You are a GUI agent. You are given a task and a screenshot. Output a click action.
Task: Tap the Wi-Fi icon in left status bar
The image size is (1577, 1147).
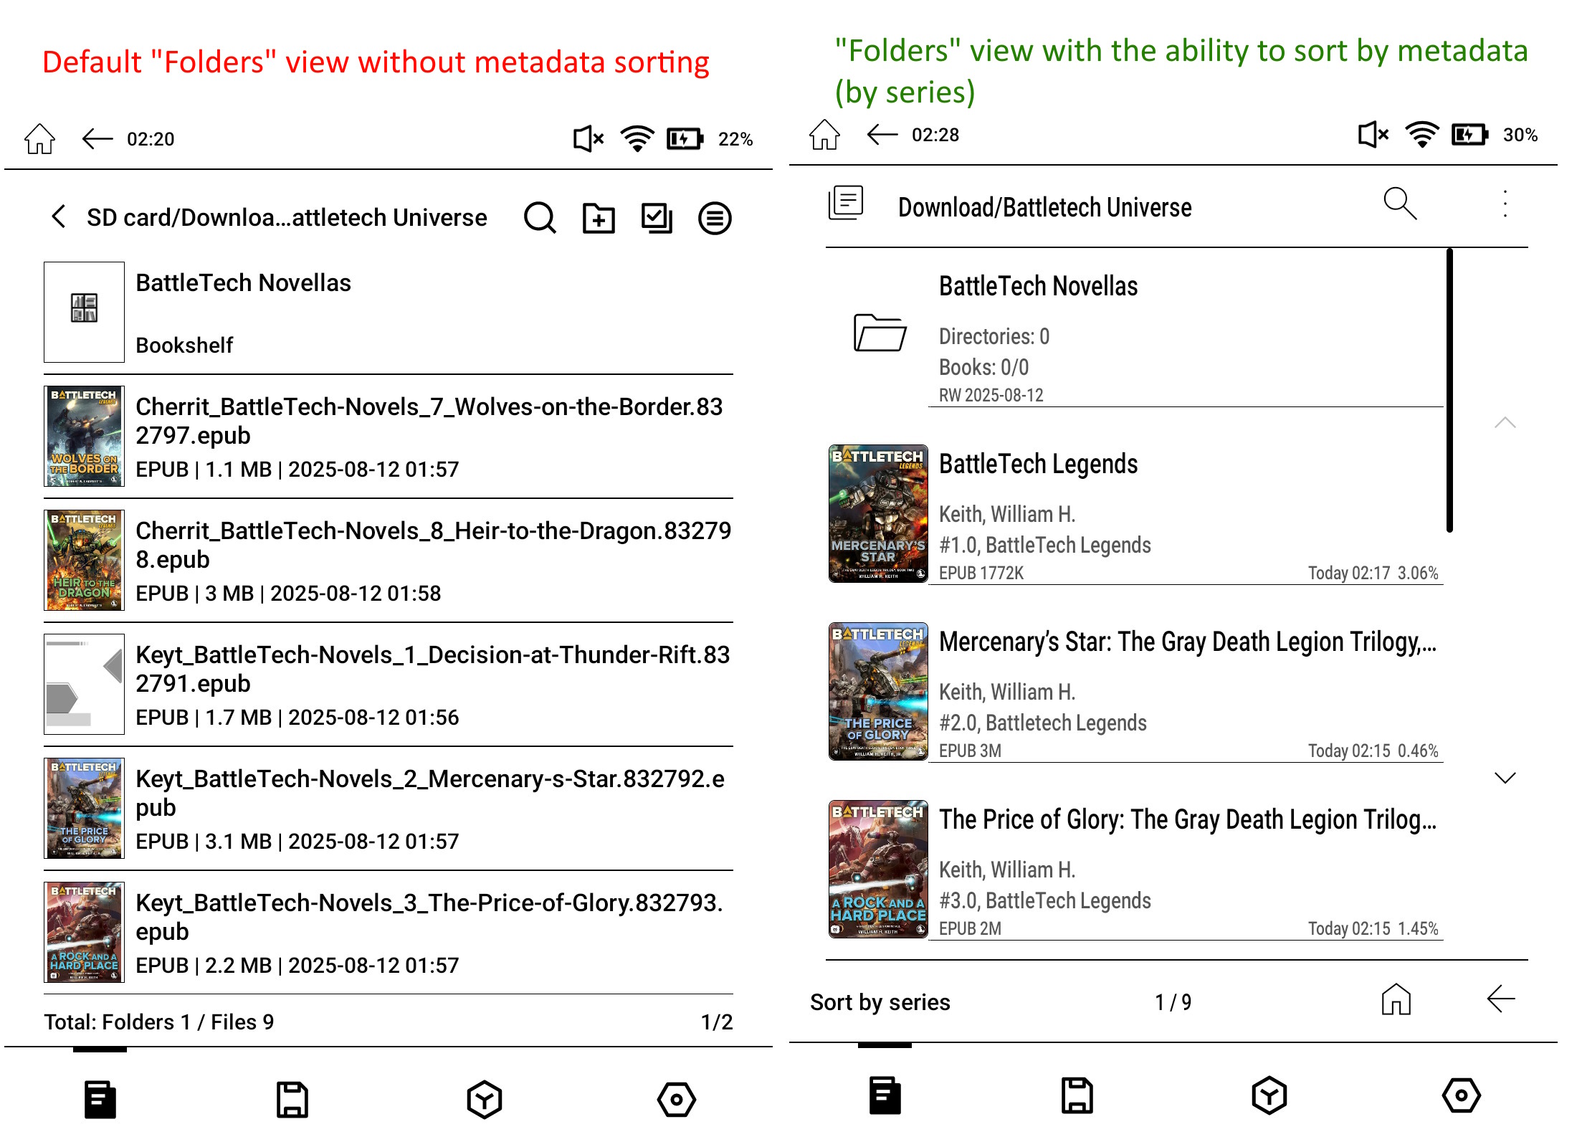pyautogui.click(x=637, y=138)
